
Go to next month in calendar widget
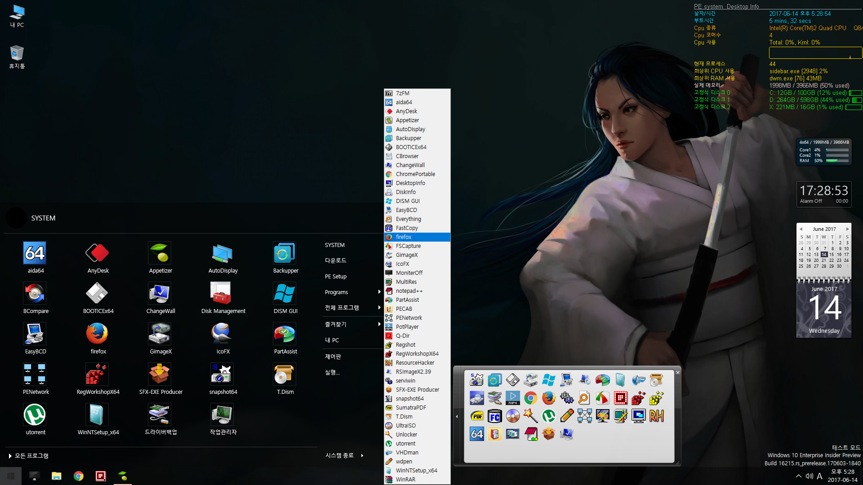[847, 229]
